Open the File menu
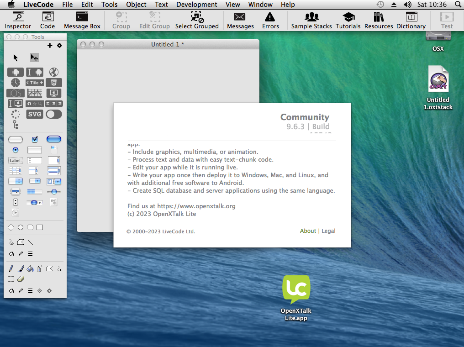The height and width of the screenshot is (347, 464). [x=68, y=5]
